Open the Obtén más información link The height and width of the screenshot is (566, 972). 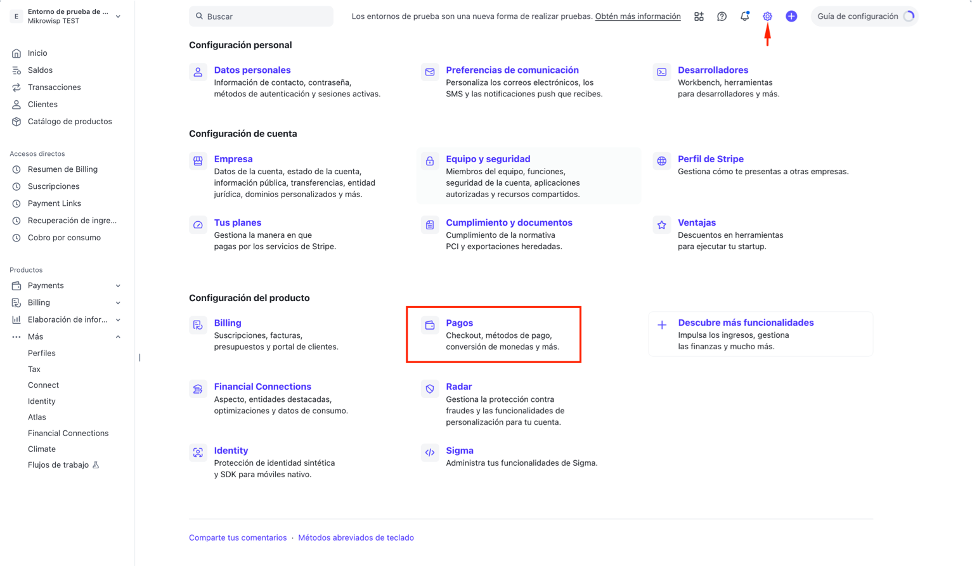[638, 16]
